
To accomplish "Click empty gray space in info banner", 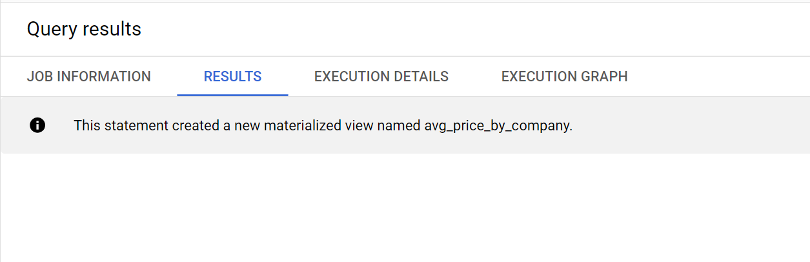I will coord(691,125).
